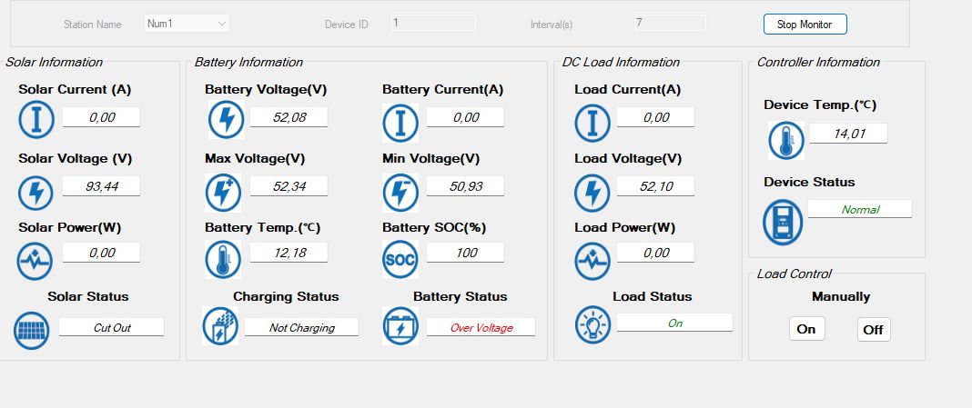The width and height of the screenshot is (972, 408).
Task: Turn the load On manually
Action: 806,329
